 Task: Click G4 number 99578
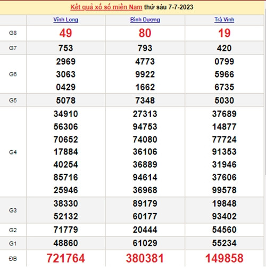click(225, 190)
